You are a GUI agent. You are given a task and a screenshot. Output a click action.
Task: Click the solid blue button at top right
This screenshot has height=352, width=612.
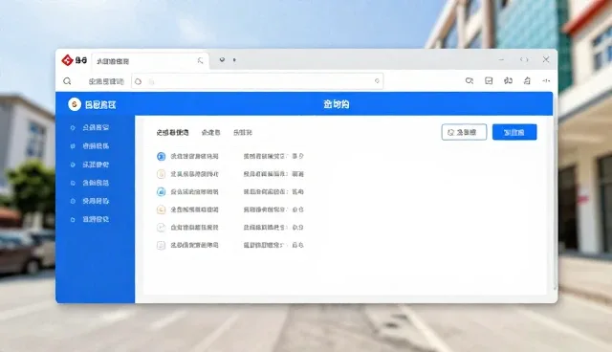(514, 132)
